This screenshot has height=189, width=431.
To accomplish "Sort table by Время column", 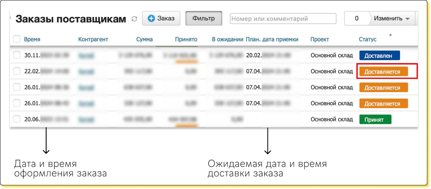I will (x=32, y=39).
